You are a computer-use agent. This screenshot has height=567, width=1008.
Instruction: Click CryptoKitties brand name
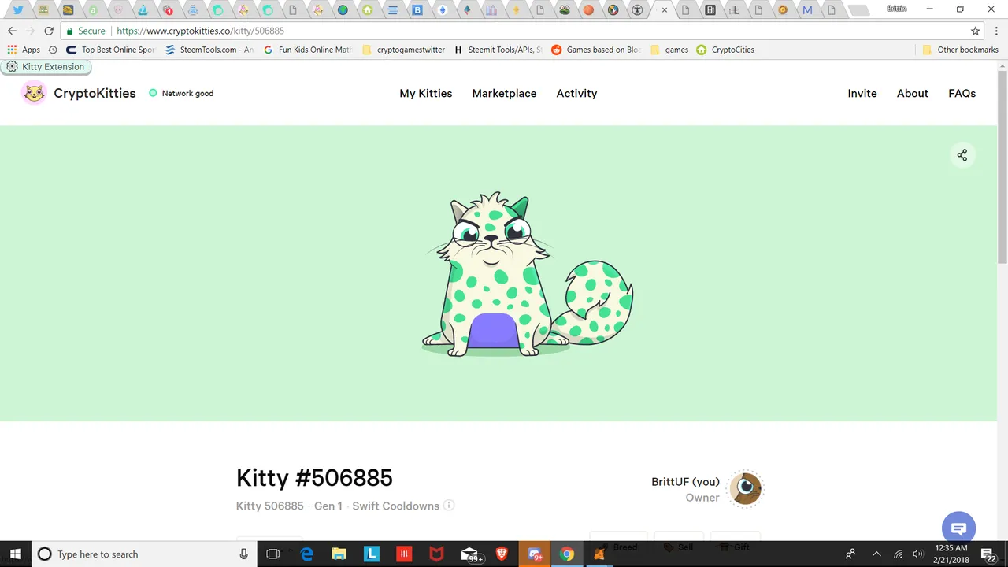click(94, 93)
